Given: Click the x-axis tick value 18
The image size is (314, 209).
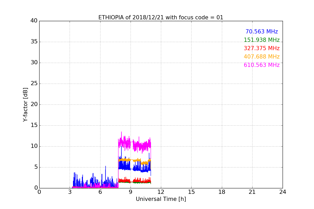Looking at the screenshot, I should point(222,192).
